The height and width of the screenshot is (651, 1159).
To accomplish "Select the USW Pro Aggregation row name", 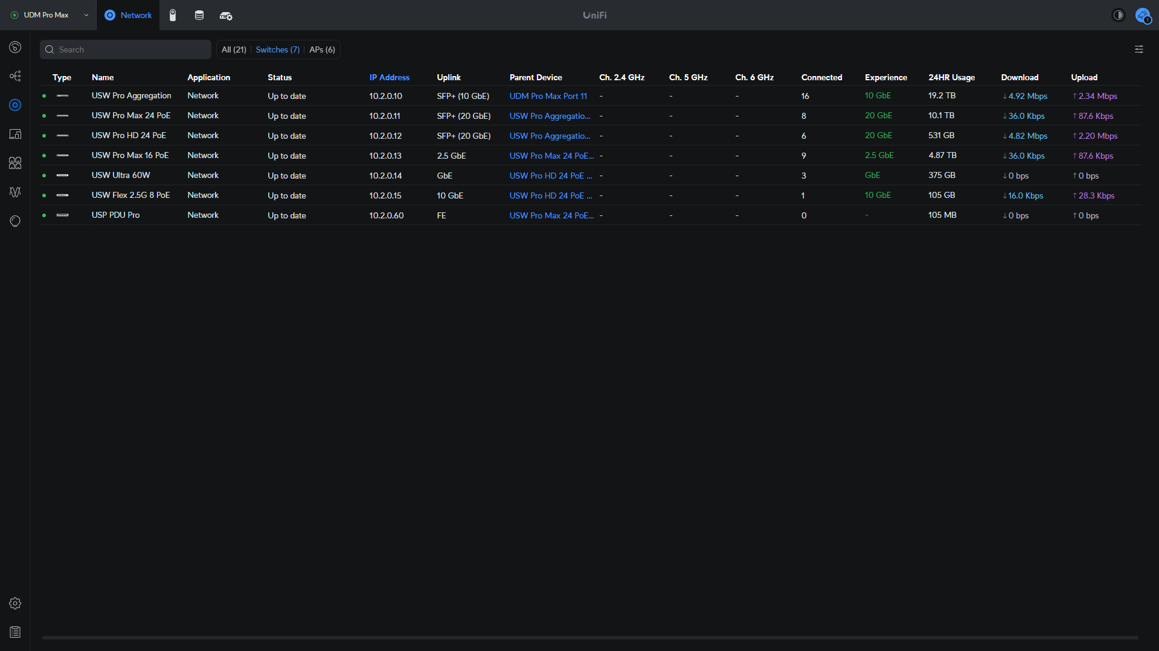I will (131, 96).
